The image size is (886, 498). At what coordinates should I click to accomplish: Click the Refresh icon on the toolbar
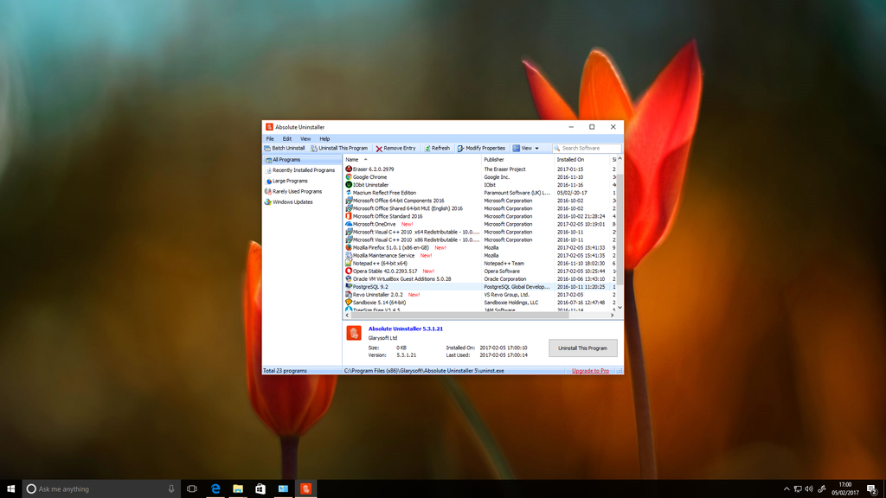pyautogui.click(x=427, y=148)
